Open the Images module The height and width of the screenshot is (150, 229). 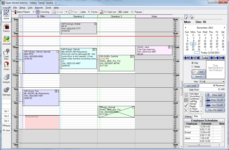(6, 79)
